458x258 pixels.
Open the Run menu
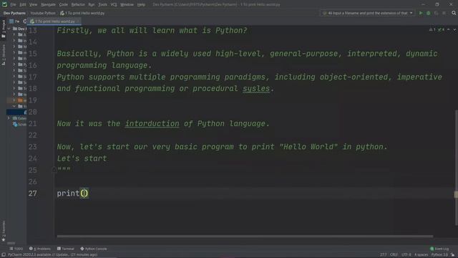92,4
